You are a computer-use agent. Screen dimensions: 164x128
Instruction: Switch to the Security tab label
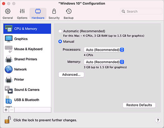pos(54,18)
